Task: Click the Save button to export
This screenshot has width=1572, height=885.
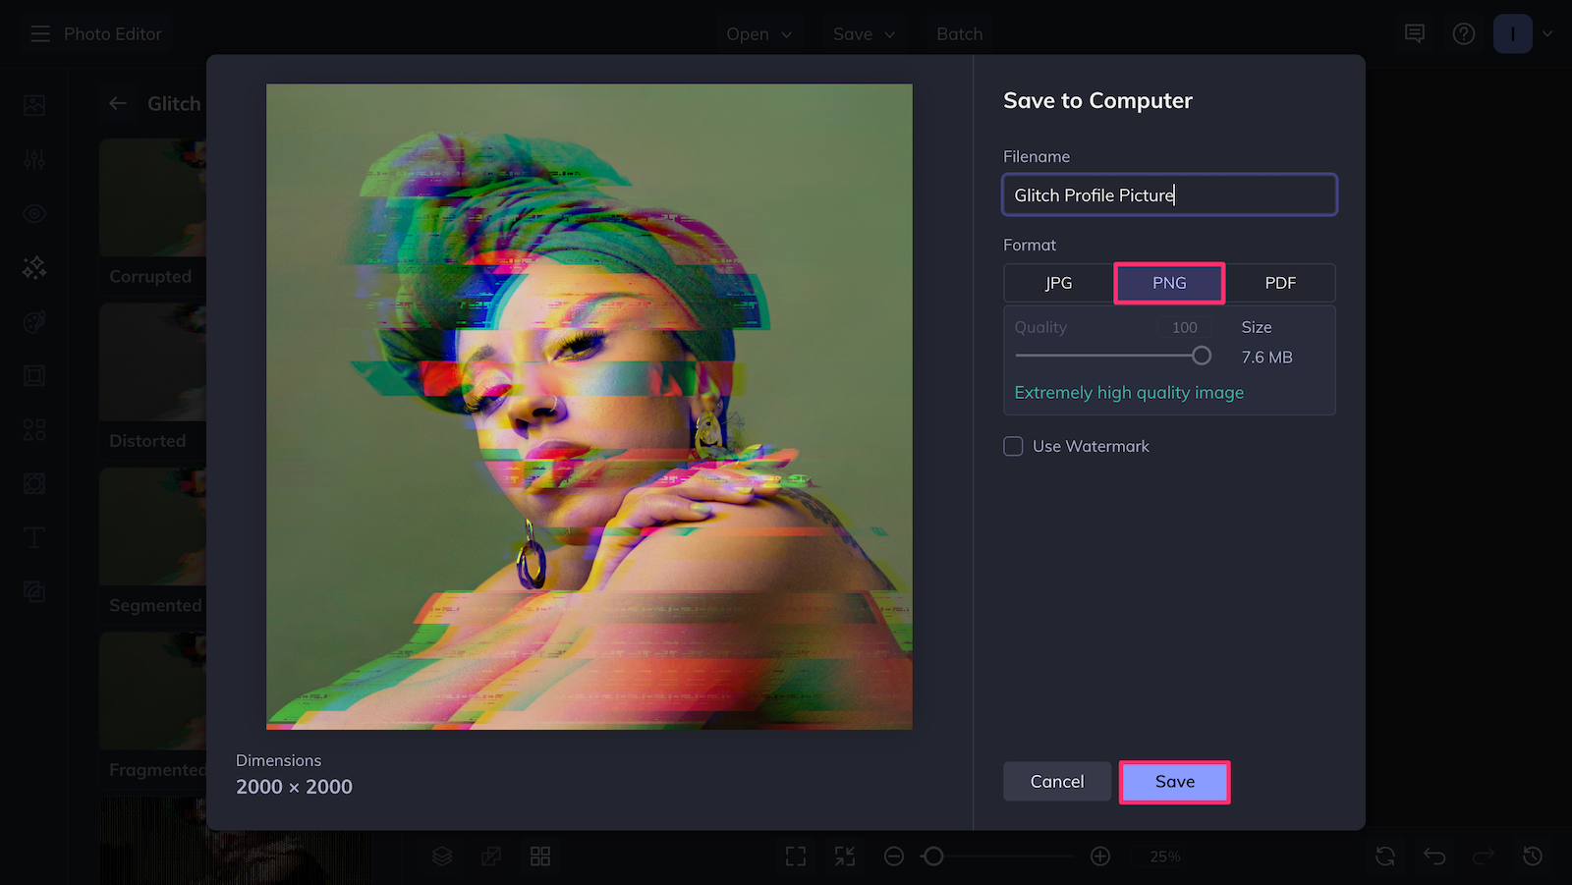Action: (1174, 781)
